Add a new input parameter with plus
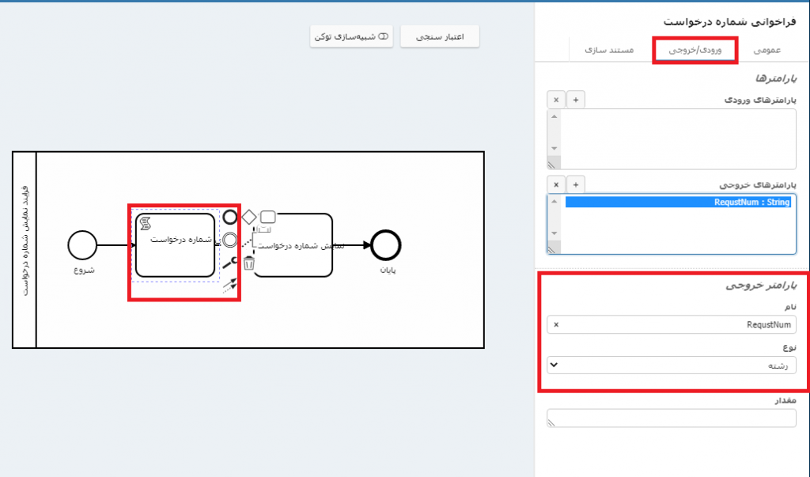810x477 pixels. point(576,100)
